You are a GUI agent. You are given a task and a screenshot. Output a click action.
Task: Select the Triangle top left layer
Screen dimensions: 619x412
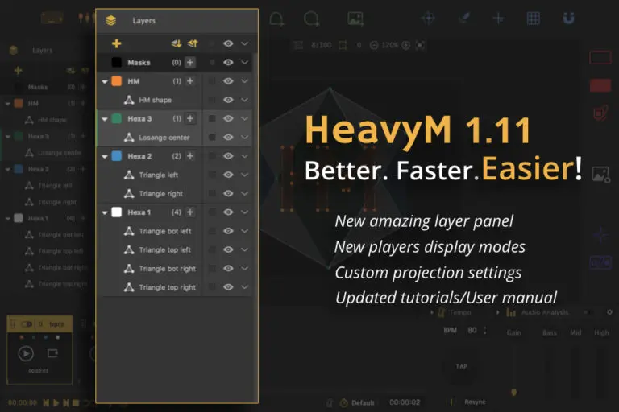click(x=175, y=249)
